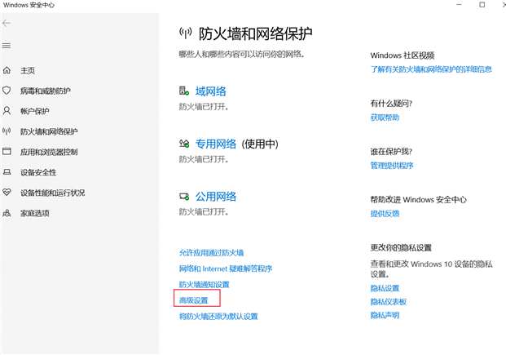Click the public network icon
Image resolution: width=506 pixels, height=355 pixels.
(184, 196)
